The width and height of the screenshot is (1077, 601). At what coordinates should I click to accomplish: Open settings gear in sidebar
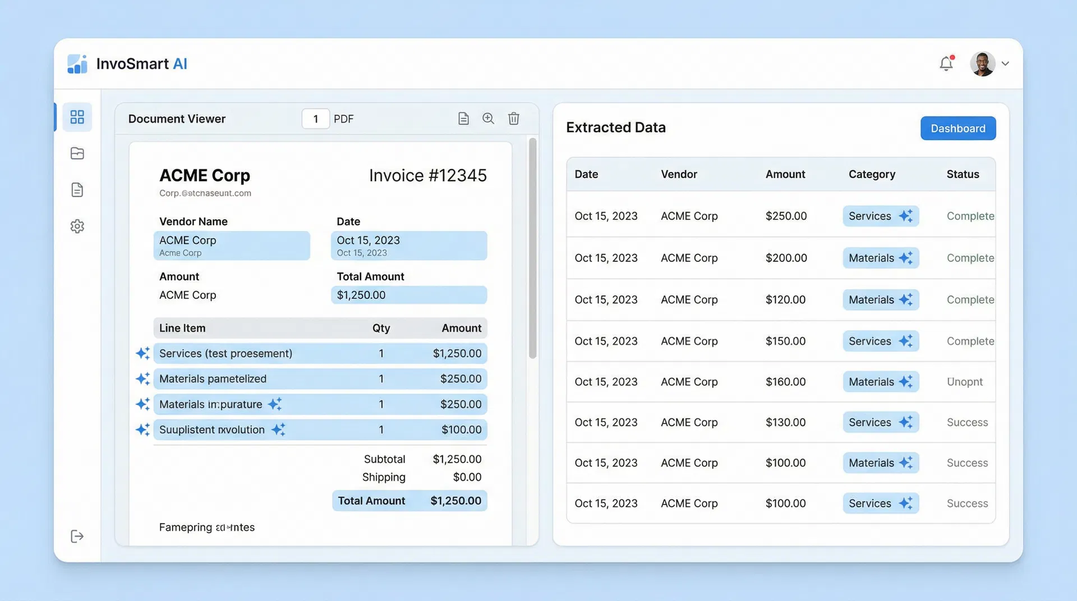77,226
